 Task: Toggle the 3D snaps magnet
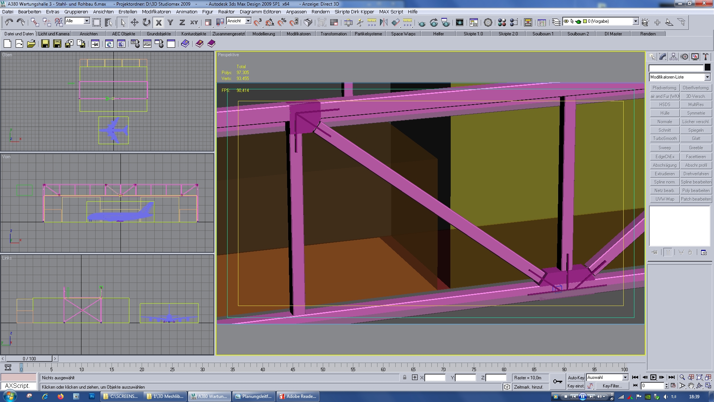click(257, 22)
